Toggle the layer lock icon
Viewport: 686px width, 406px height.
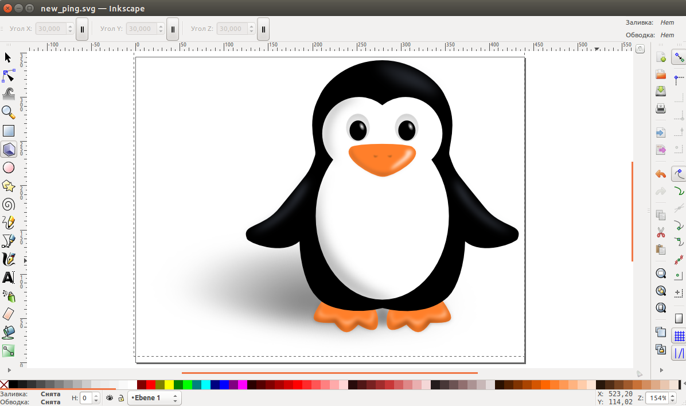pyautogui.click(x=120, y=398)
